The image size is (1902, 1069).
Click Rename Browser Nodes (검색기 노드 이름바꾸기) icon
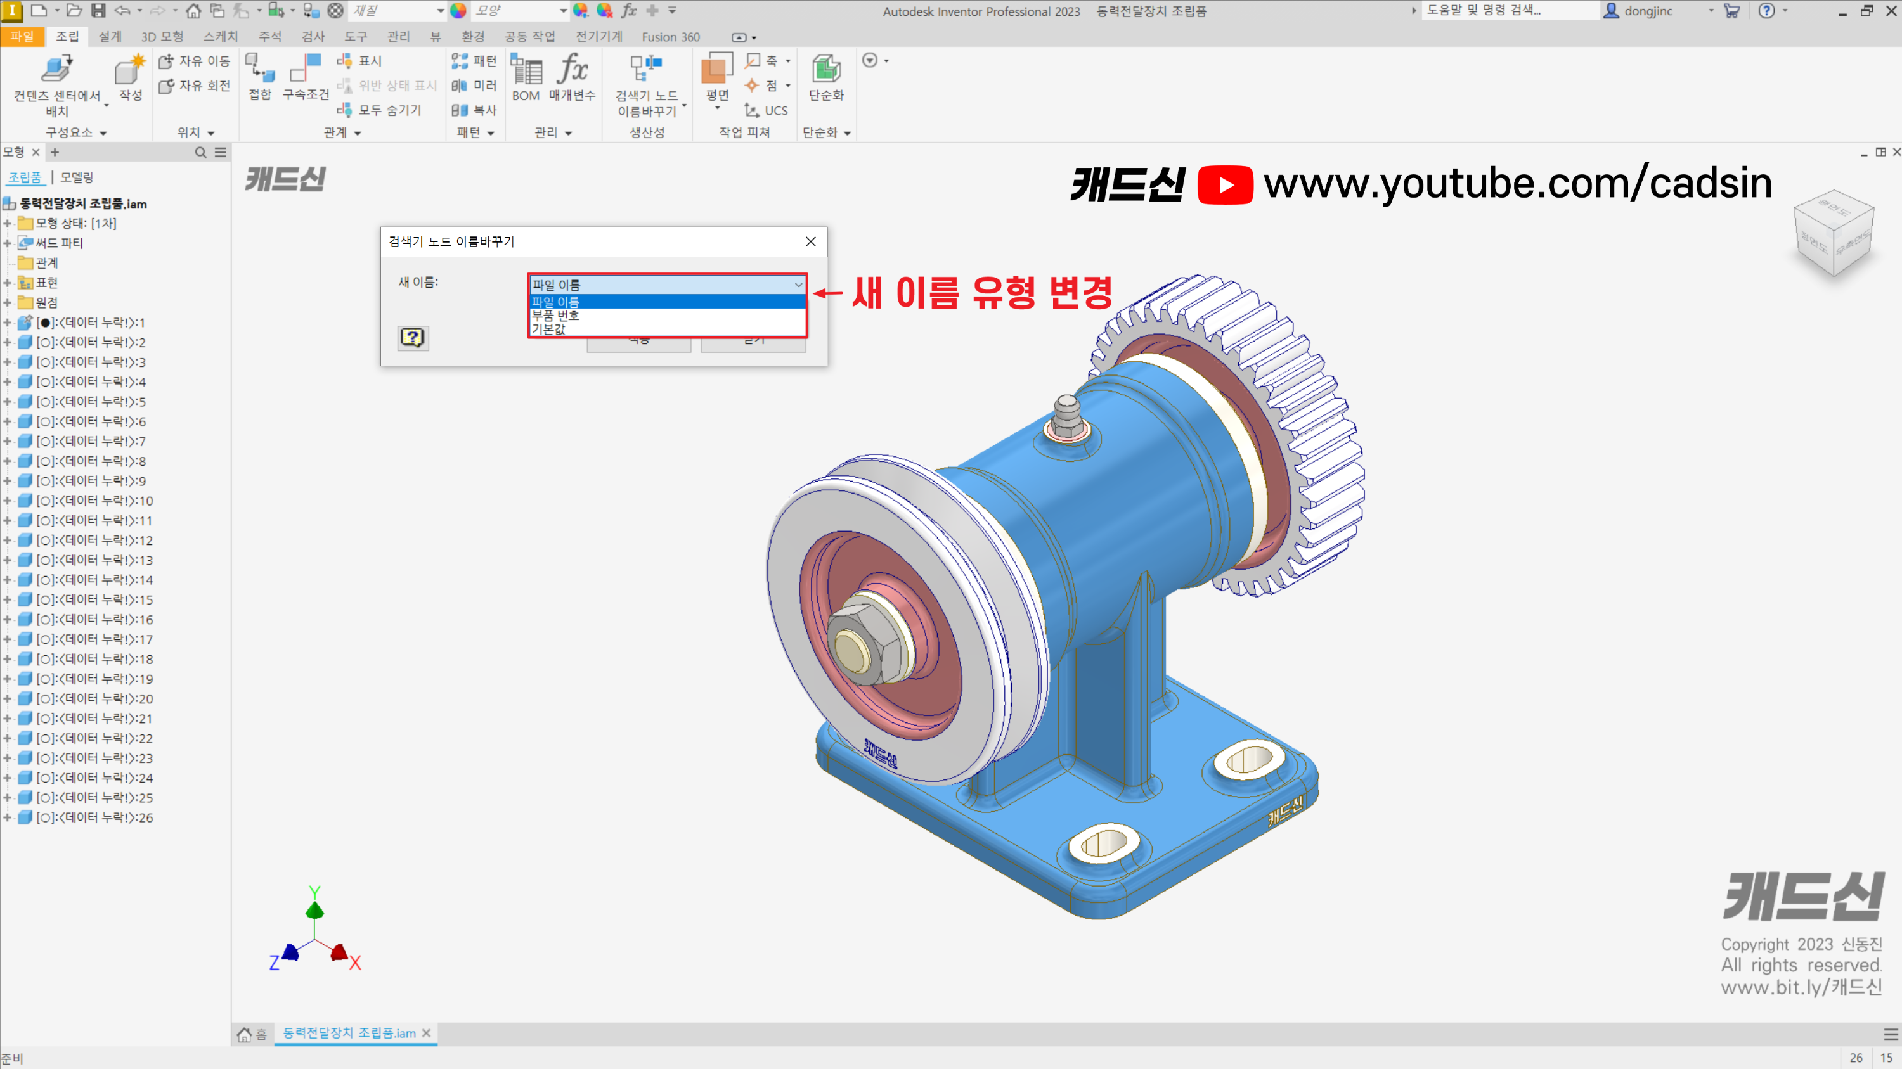(646, 68)
